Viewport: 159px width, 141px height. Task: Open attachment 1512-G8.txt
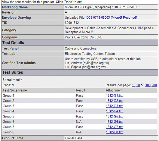114,132
